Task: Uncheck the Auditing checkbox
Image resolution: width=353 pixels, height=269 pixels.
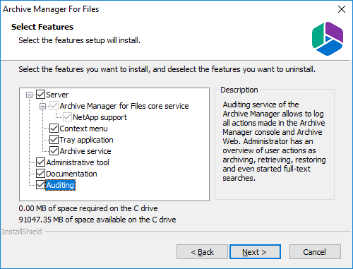Action: click(40, 185)
